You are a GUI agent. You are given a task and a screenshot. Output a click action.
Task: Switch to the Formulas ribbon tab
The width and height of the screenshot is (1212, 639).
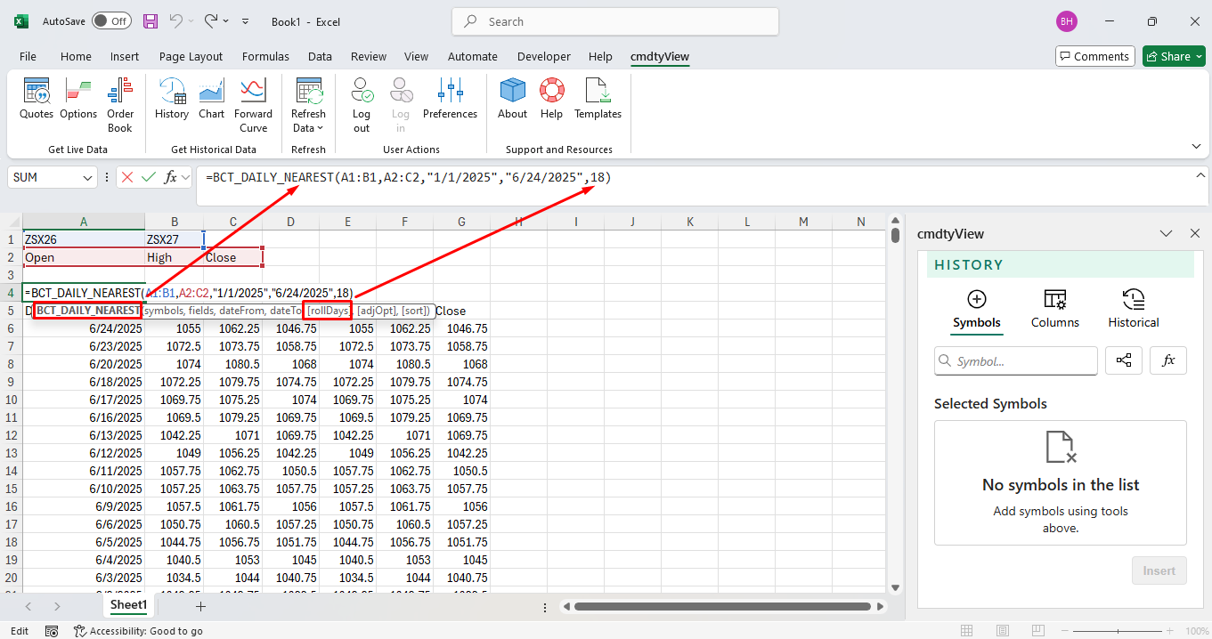point(265,56)
